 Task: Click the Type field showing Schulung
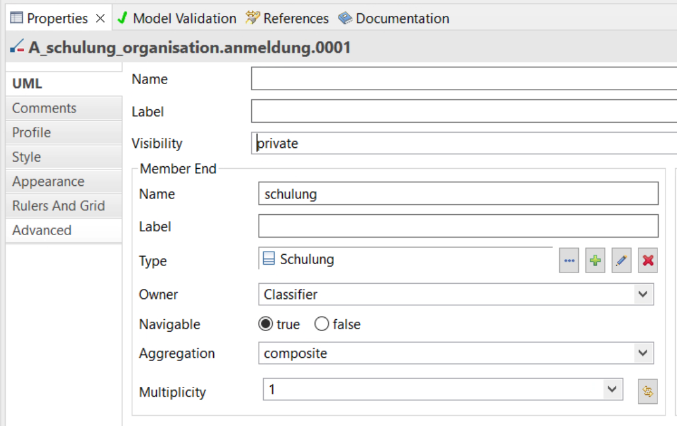(x=406, y=259)
